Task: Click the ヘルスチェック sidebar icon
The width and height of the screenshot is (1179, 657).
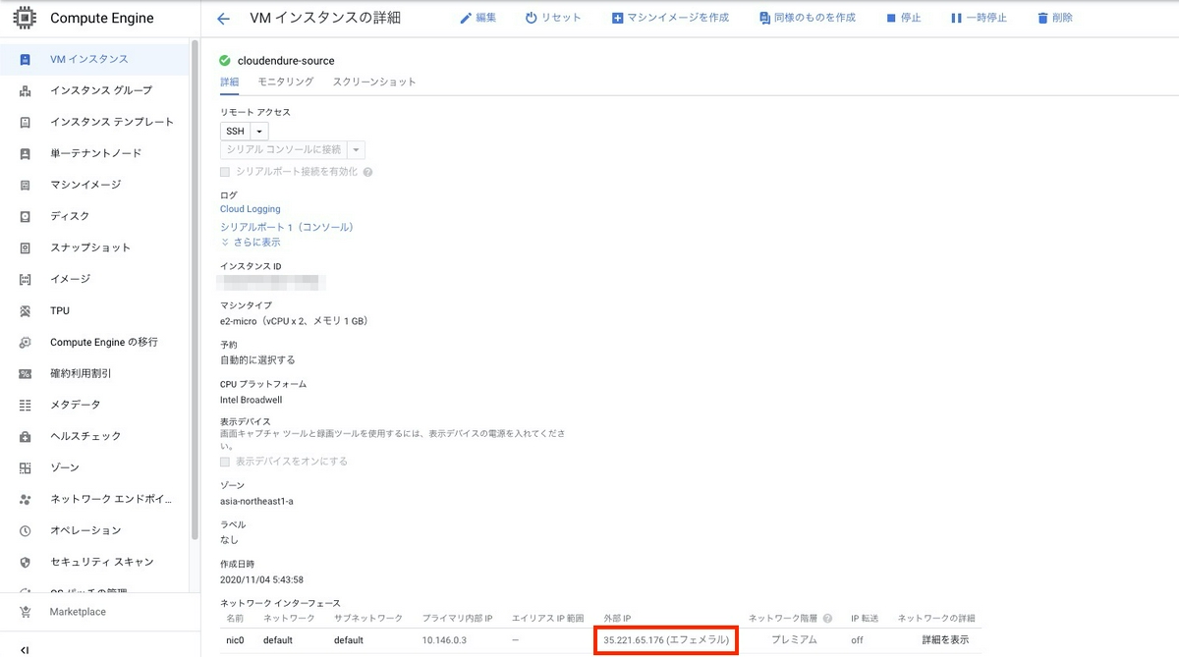Action: 26,436
